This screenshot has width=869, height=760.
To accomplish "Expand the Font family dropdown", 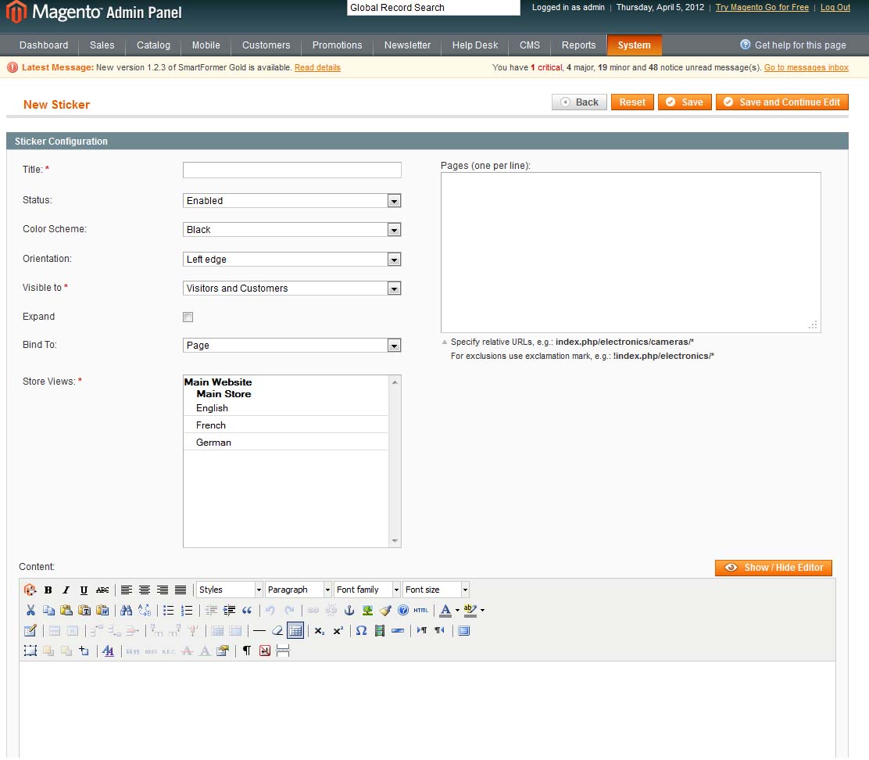I will [x=367, y=590].
